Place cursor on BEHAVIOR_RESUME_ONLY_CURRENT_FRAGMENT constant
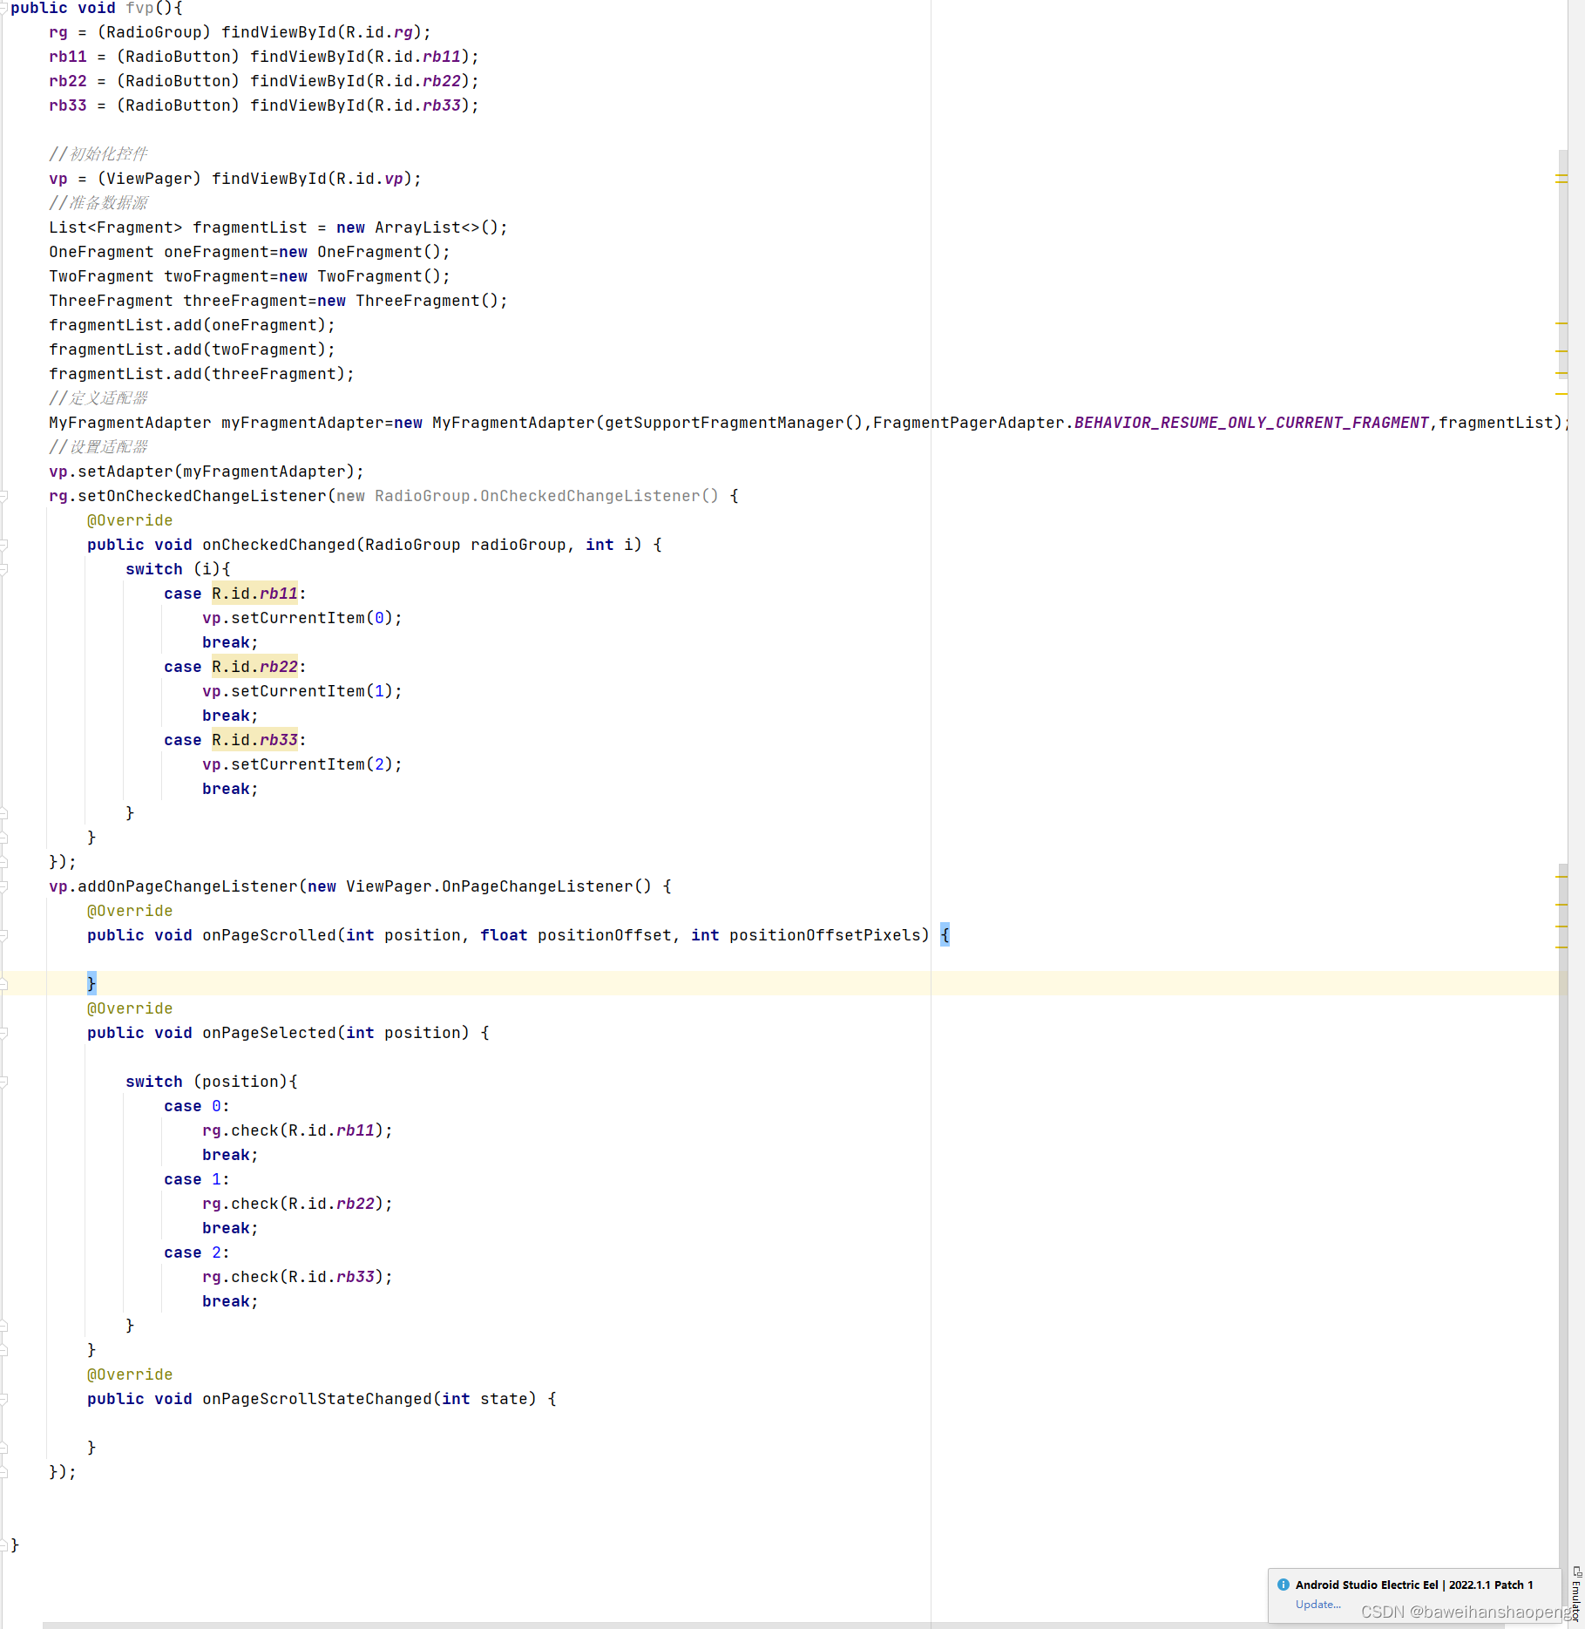This screenshot has height=1629, width=1585. click(x=1255, y=422)
